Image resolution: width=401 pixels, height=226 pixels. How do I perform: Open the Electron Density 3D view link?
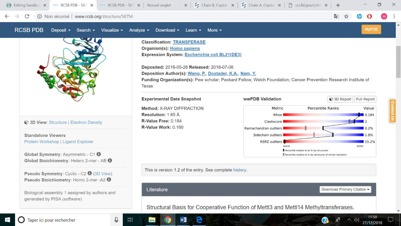[86, 122]
